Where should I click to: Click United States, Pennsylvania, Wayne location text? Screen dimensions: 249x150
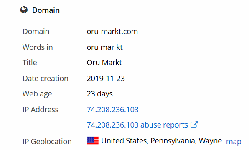(162, 141)
